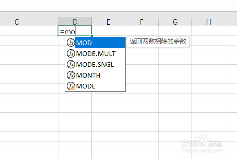Click the fx icon beside MODE.MULT
The height and width of the screenshot is (159, 237).
tap(71, 53)
